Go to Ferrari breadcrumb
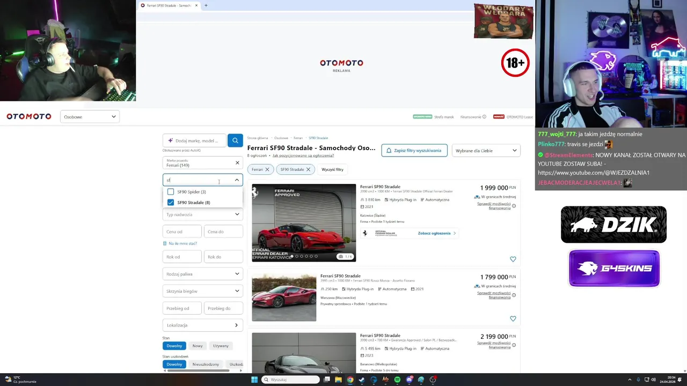687x386 pixels. (298, 138)
